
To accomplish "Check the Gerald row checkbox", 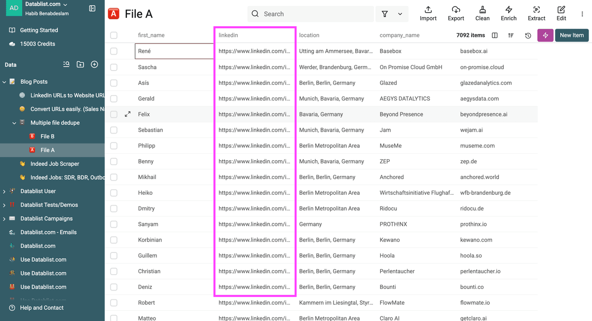I will pos(114,99).
